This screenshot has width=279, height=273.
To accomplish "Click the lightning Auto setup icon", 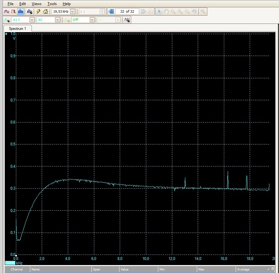I will pyautogui.click(x=38, y=11).
